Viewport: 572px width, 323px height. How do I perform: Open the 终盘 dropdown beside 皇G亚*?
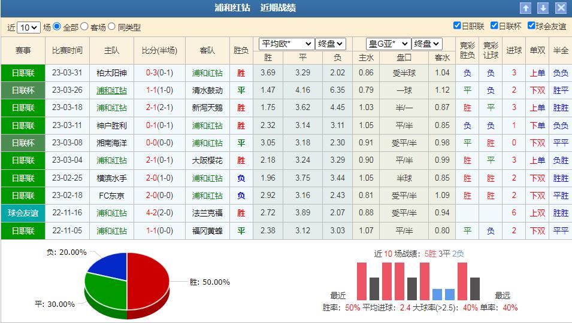click(427, 44)
